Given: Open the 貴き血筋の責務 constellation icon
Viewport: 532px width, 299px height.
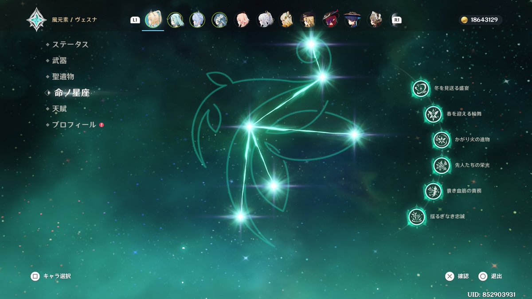Looking at the screenshot, I should tap(433, 191).
